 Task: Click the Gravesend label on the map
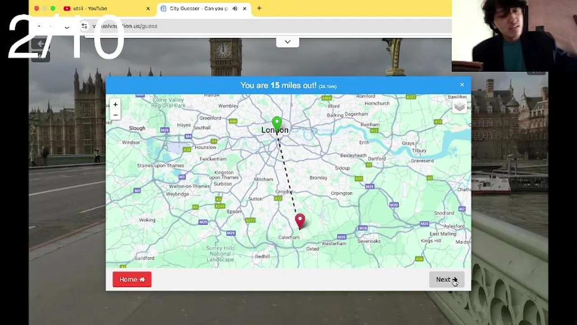(x=422, y=161)
